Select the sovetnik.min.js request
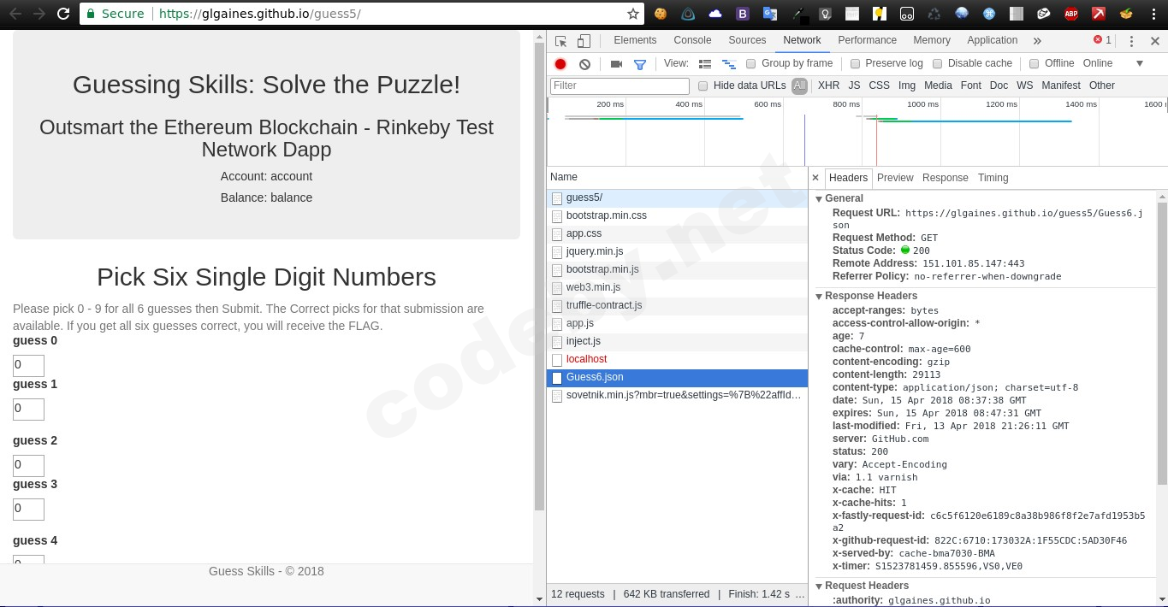This screenshot has width=1168, height=607. (x=677, y=395)
